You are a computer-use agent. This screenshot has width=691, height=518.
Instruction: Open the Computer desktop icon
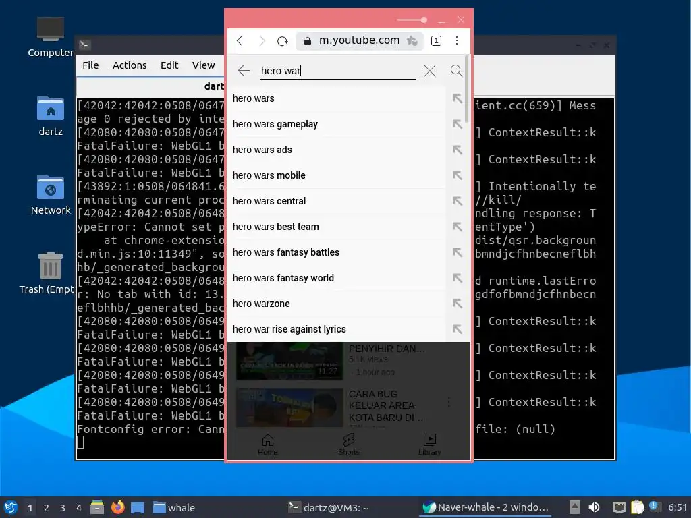[x=50, y=37]
